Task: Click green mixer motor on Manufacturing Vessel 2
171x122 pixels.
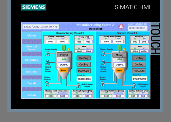Action: [64, 47]
